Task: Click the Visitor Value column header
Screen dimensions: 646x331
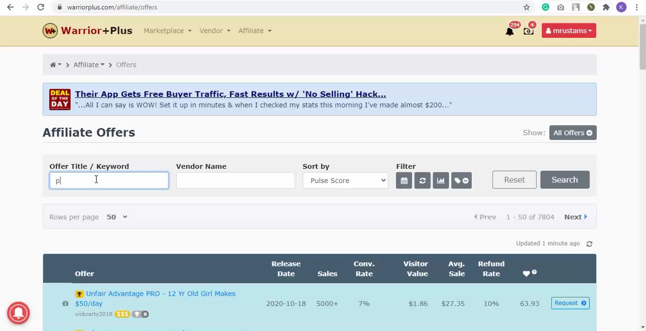Action: 416,268
